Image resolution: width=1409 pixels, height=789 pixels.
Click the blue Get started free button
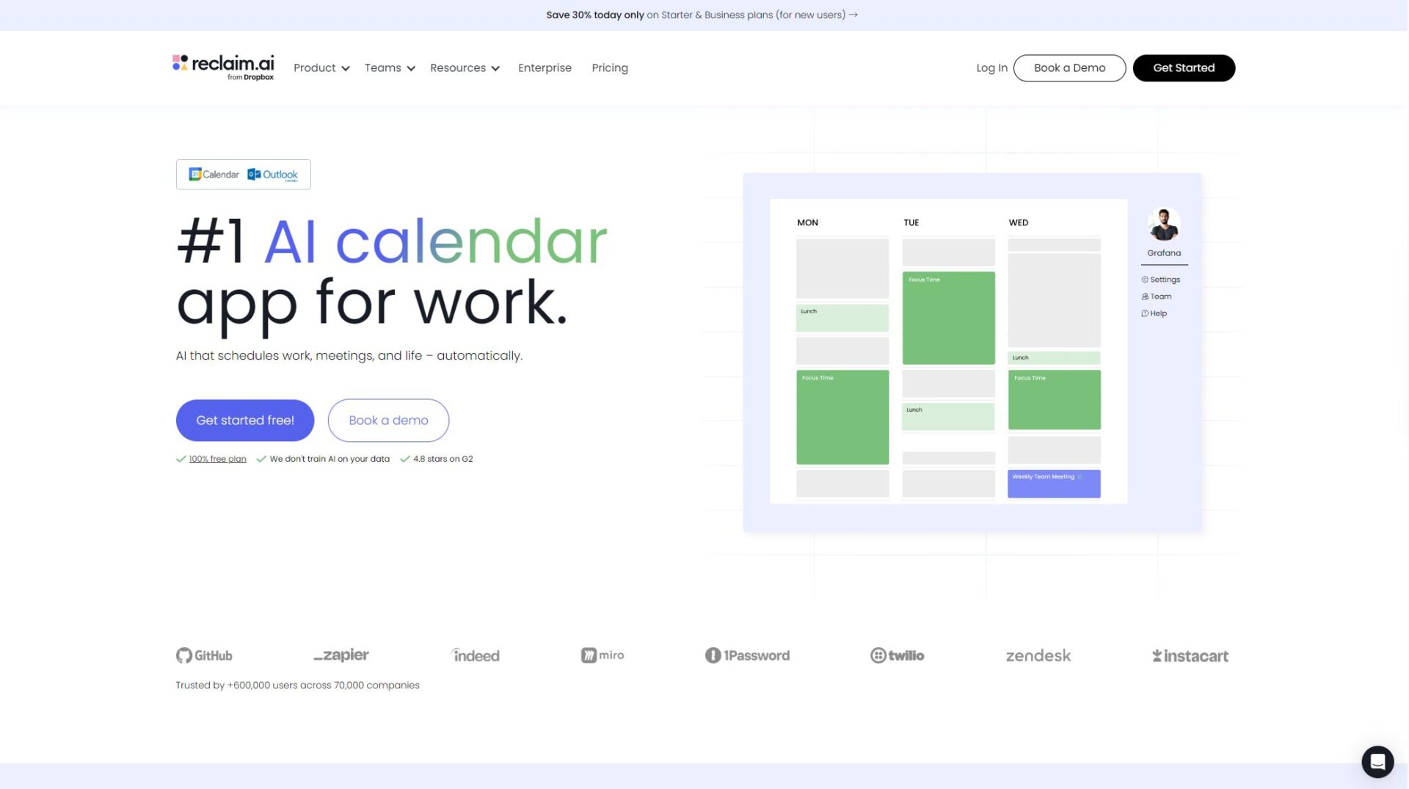(x=245, y=421)
